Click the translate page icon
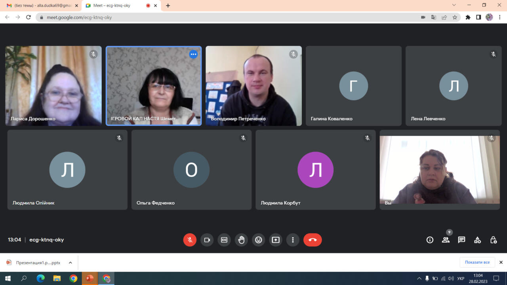The image size is (507, 285). click(x=434, y=17)
